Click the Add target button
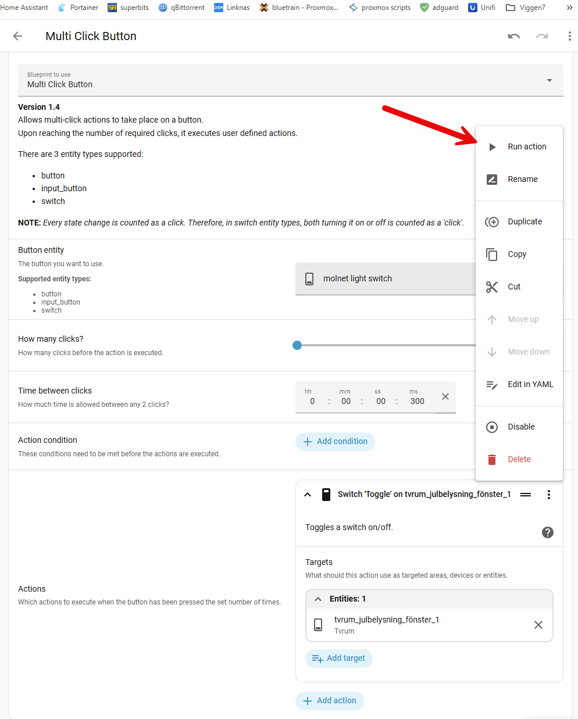Image resolution: width=578 pixels, height=719 pixels. (339, 659)
